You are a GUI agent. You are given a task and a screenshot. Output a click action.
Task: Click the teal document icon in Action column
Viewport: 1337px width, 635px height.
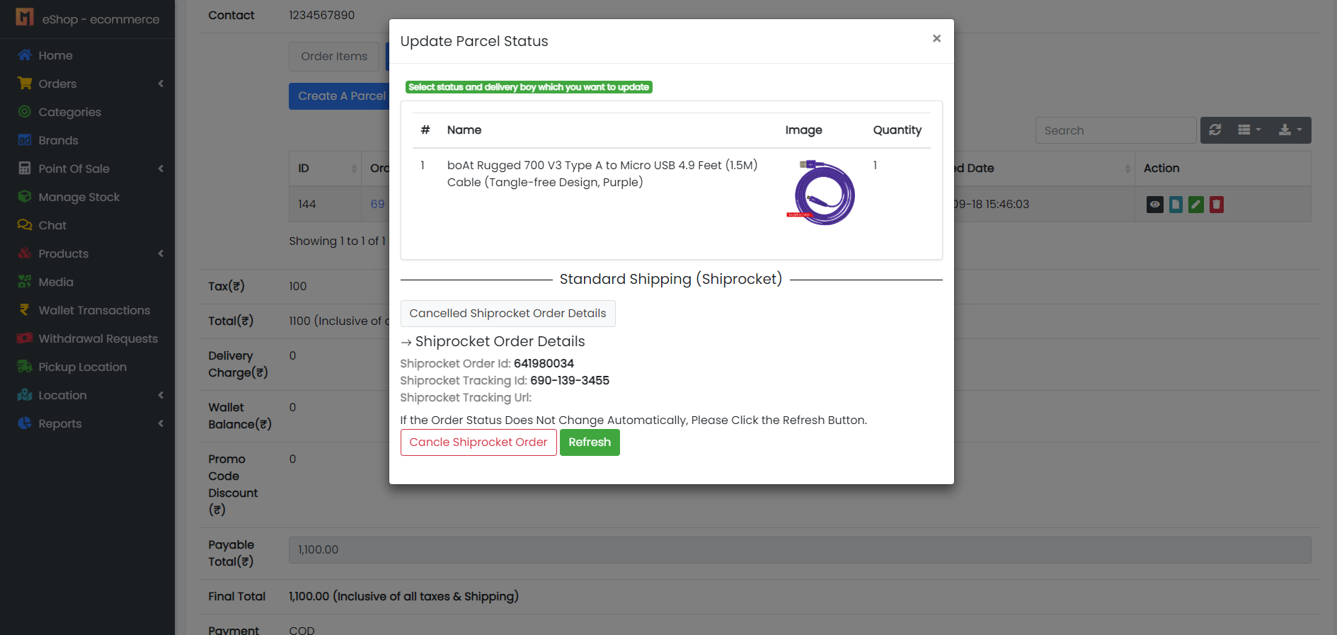[x=1175, y=205]
